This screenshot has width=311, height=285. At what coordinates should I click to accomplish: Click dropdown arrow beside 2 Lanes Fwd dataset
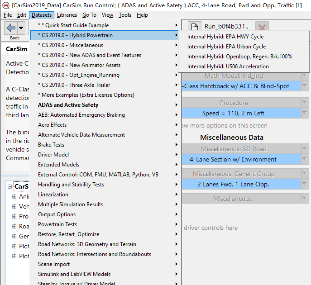[x=305, y=184]
